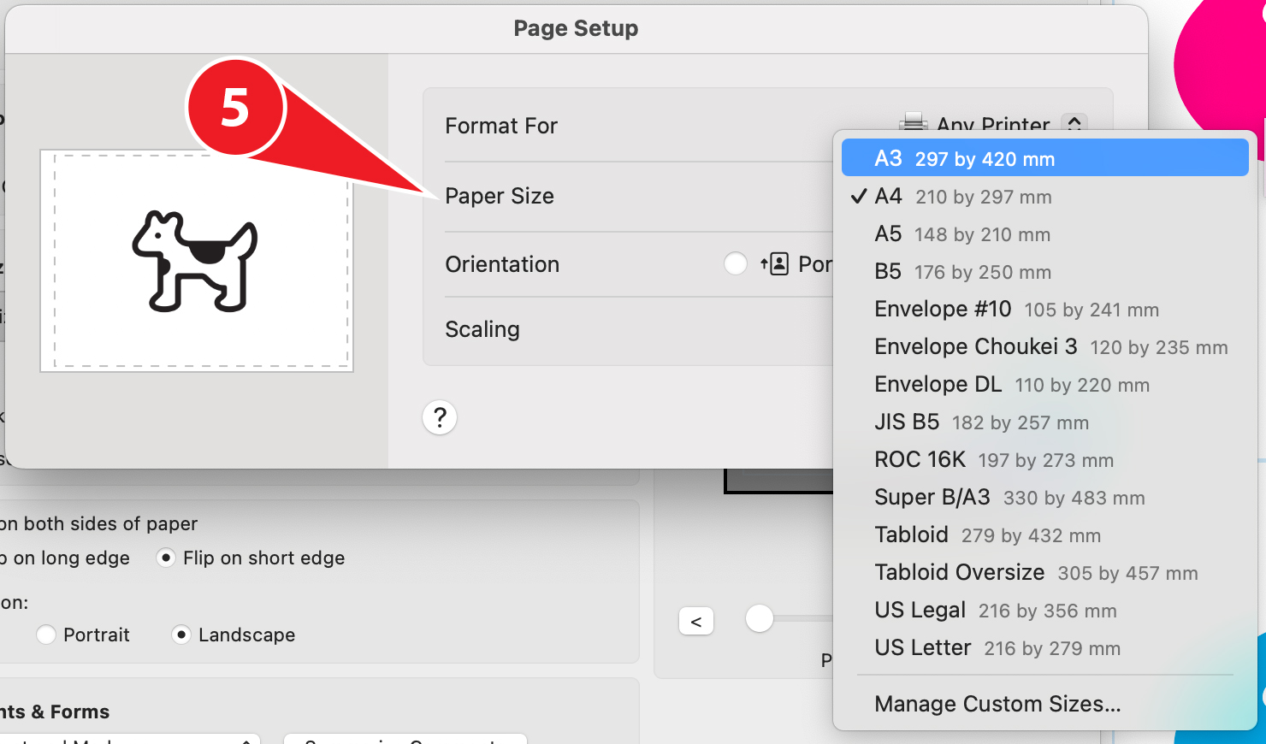The width and height of the screenshot is (1266, 744).
Task: Select Super B/A3 paper size
Action: click(x=1044, y=498)
